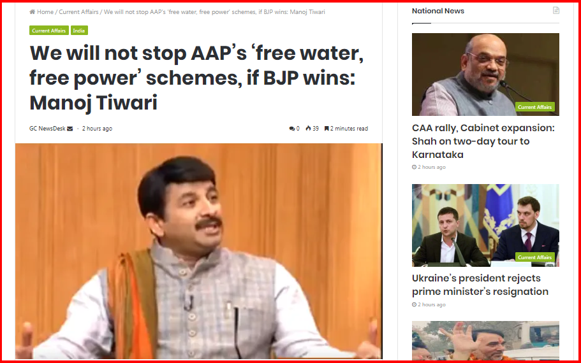Screen dimensions: 581x363
Task: Select the green India tag
Action: coord(79,31)
